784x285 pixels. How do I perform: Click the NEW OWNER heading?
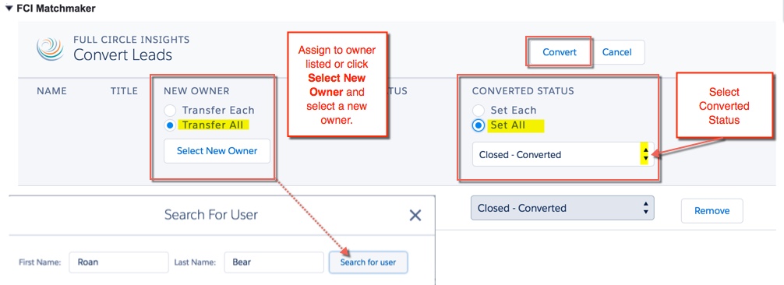(196, 91)
